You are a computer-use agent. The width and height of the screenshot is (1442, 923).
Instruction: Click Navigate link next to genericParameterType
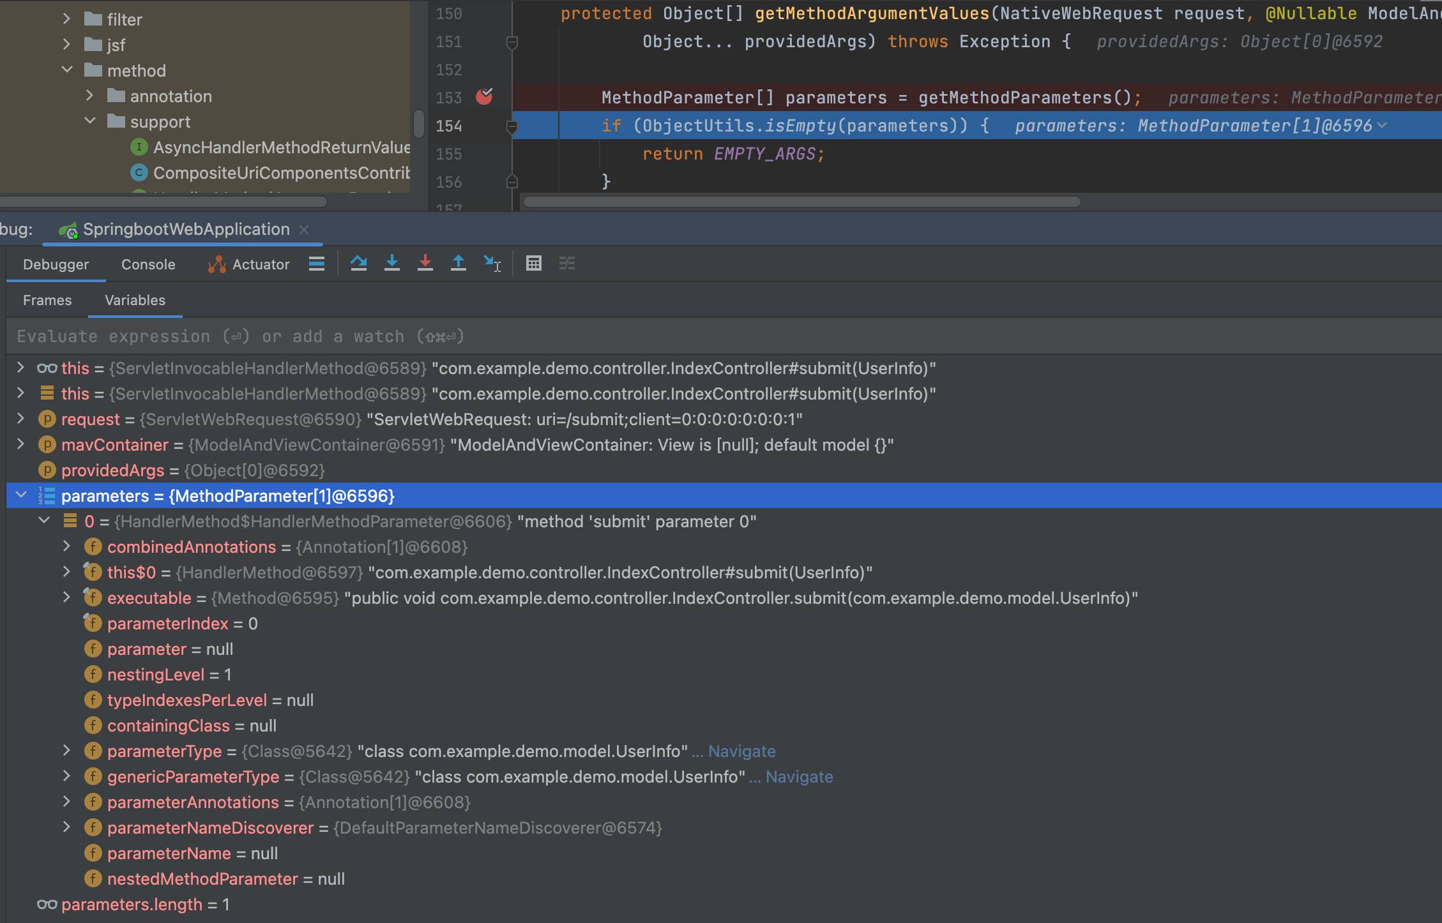pos(799,777)
